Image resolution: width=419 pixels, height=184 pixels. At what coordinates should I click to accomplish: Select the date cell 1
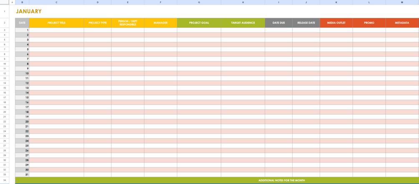(x=22, y=30)
